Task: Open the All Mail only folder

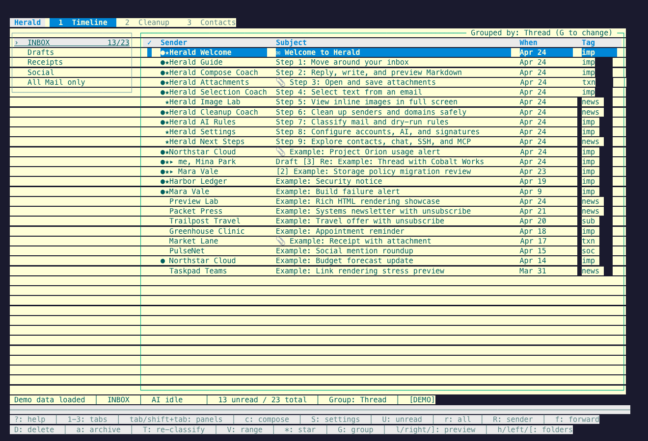Action: (56, 82)
